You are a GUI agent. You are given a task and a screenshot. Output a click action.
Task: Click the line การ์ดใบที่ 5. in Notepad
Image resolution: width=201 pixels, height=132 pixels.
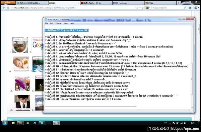tap(74, 50)
